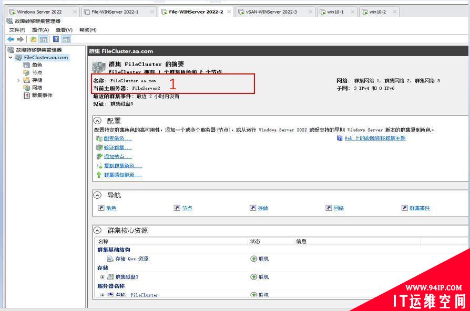Collapse the FileCluster.aa.com tree node
The height and width of the screenshot is (311, 470).
[11, 57]
